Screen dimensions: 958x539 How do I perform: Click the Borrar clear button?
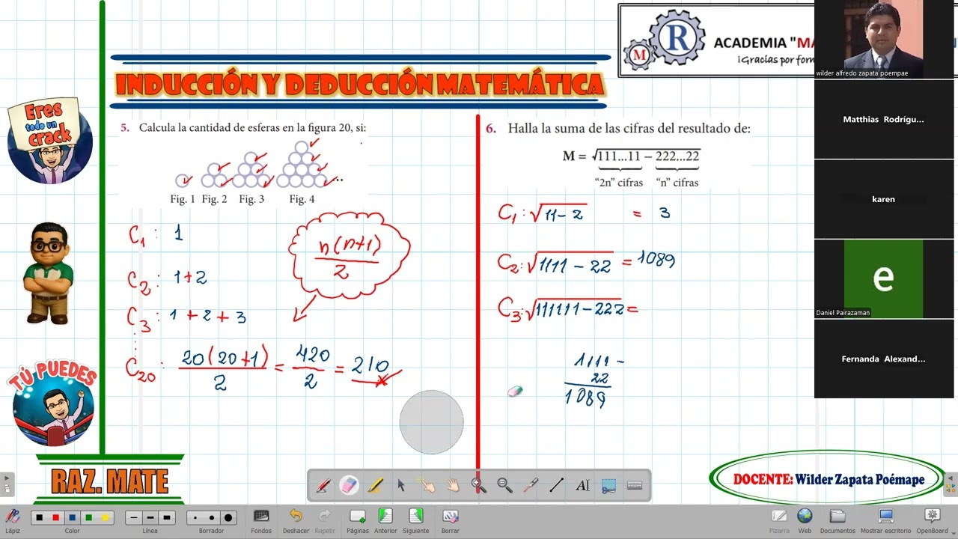tap(450, 520)
